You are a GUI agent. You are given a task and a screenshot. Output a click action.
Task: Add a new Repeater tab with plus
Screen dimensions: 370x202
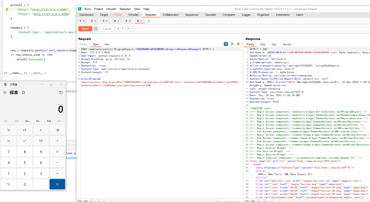[x=149, y=21]
